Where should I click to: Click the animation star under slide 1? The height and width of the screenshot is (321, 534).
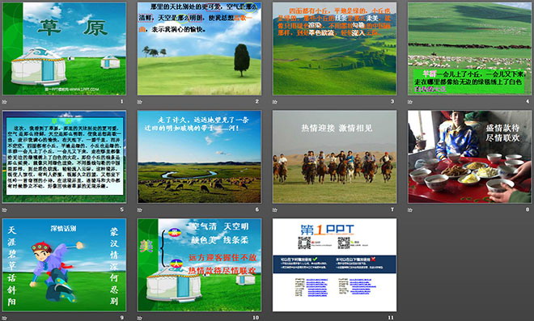tap(4, 101)
